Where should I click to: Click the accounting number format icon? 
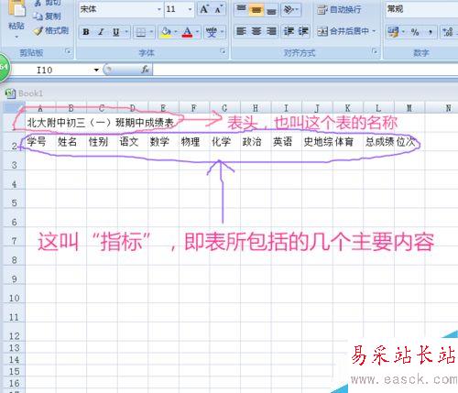(x=393, y=31)
